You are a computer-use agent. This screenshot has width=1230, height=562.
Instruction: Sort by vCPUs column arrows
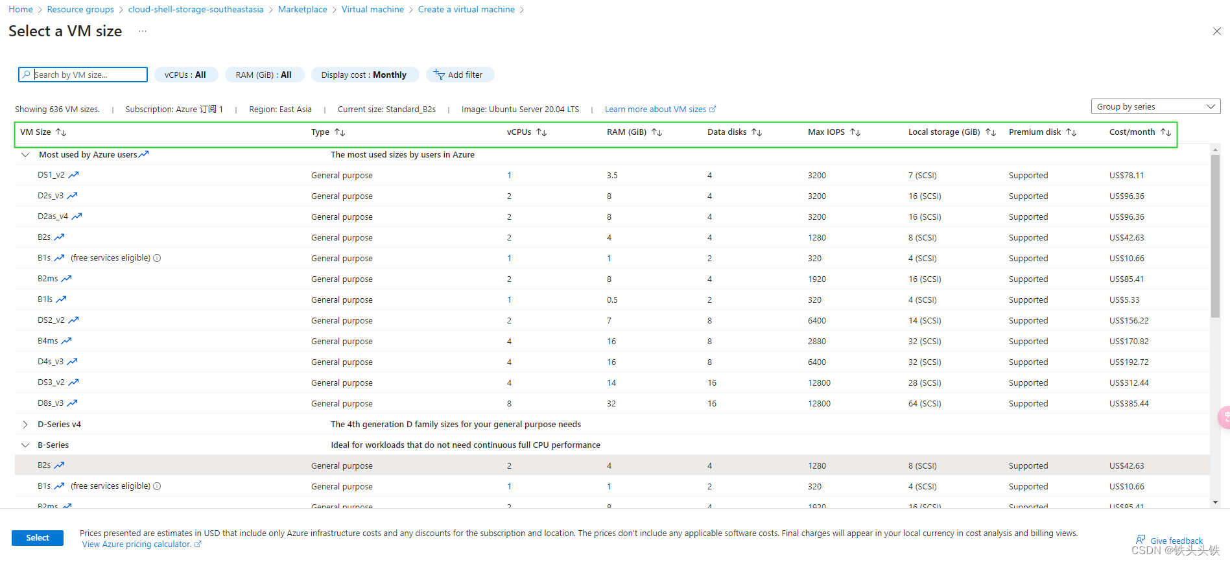pyautogui.click(x=541, y=132)
